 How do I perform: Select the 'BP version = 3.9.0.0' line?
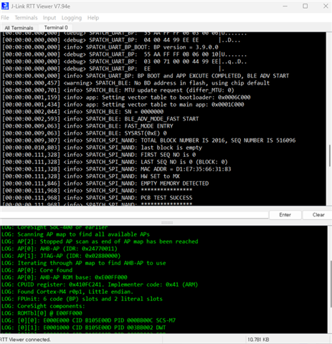point(110,47)
